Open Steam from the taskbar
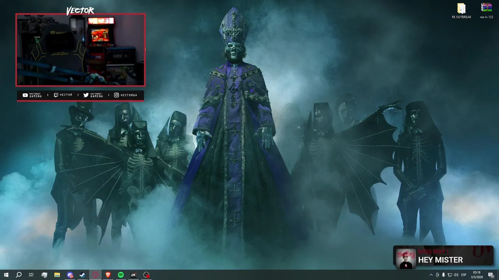Image resolution: width=499 pixels, height=280 pixels. (82, 275)
